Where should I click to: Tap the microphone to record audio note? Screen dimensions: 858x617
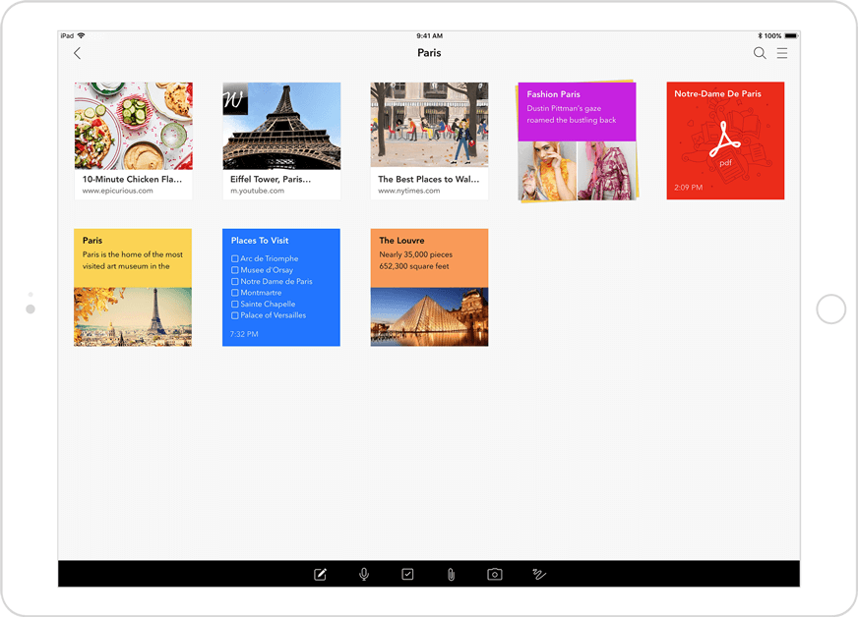pos(364,574)
